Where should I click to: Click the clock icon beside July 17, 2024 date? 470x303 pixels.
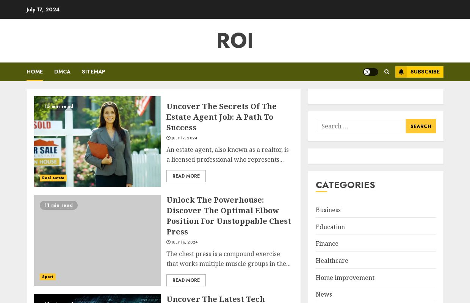pyautogui.click(x=168, y=138)
